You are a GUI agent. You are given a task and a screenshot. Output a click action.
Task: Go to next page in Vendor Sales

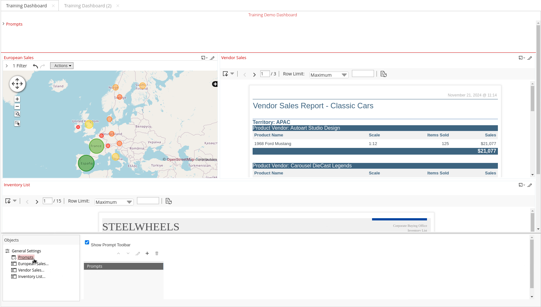point(254,74)
